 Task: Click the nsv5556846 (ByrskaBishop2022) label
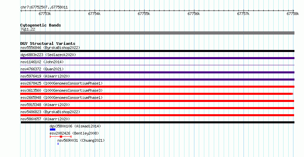pos(50,48)
